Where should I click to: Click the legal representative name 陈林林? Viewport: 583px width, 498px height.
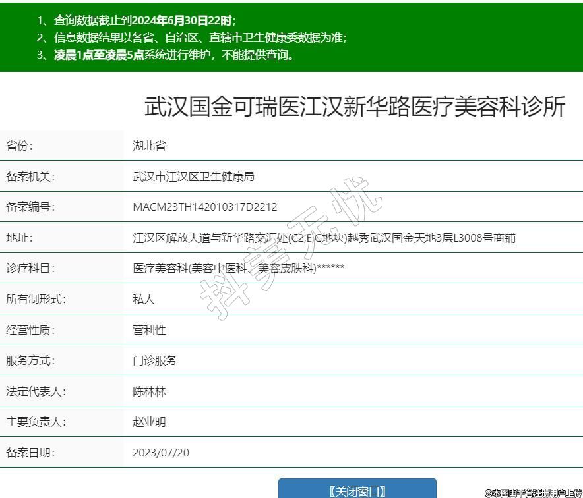[149, 391]
